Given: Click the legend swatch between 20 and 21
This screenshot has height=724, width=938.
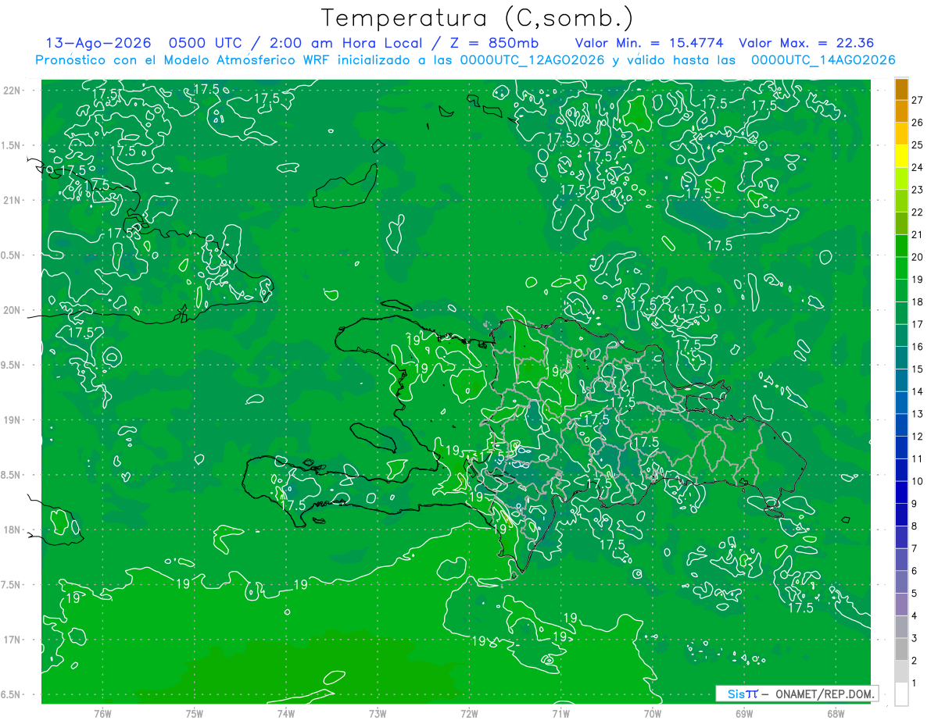Looking at the screenshot, I should click(901, 245).
